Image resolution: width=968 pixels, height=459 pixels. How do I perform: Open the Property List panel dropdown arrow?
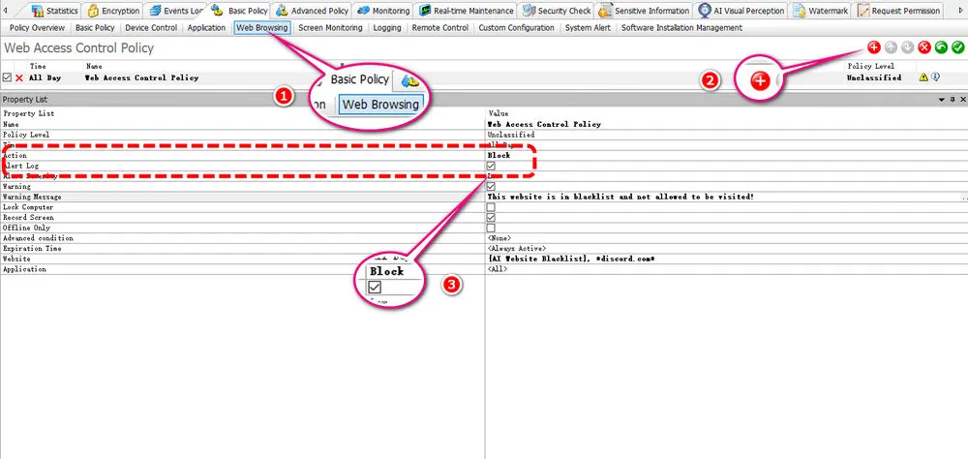(x=942, y=100)
